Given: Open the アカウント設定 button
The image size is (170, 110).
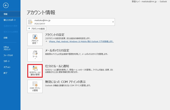Looking at the screenshot, I should tap(35, 39).
